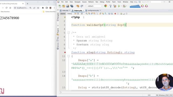Collapse the slug function fold at line 11
The image size is (173, 97).
(x=69, y=56)
